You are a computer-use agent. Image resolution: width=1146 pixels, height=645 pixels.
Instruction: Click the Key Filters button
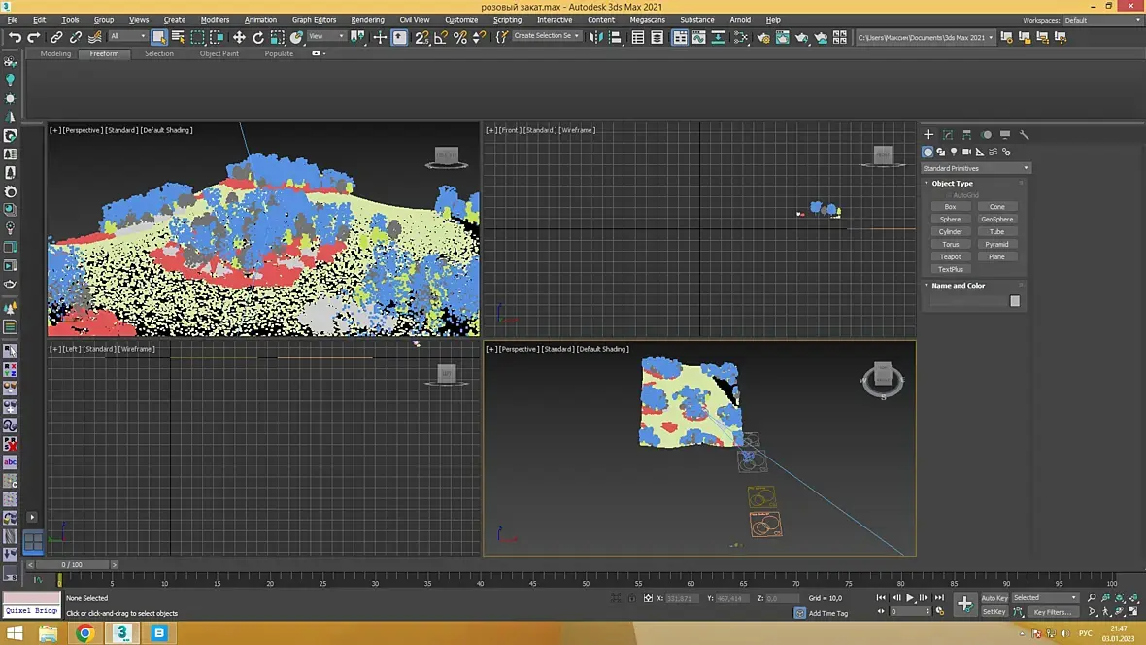[1052, 612]
